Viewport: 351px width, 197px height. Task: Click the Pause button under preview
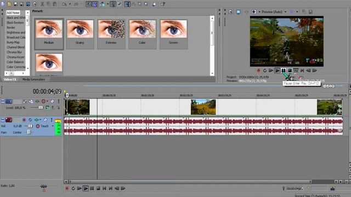point(284,71)
